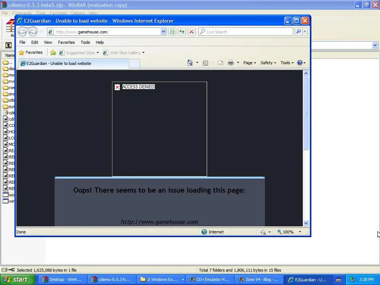Open the Suggested Sites link
The image size is (380, 285).
click(x=79, y=53)
